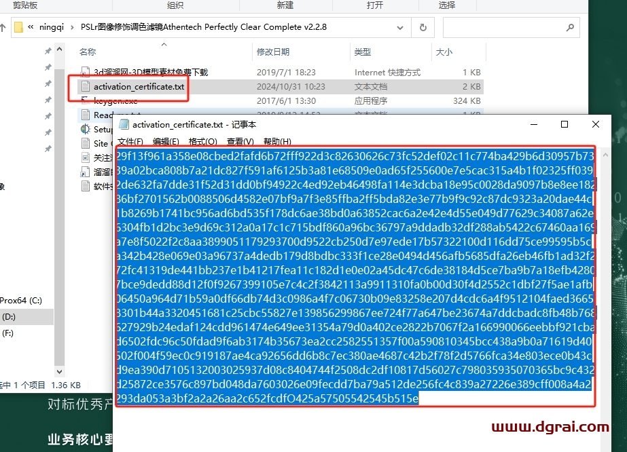Click navigation pane scroll up arrow
Viewport: 627px width, 452px height.
[x=59, y=49]
